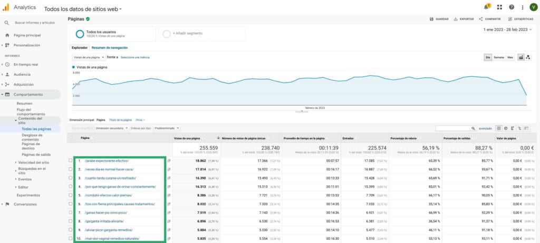Open the Google apps grid
The width and height of the screenshot is (540, 243).
(x=499, y=7)
